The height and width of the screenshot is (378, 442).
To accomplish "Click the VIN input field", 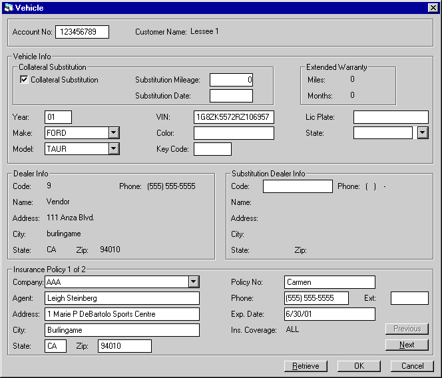I will (234, 117).
